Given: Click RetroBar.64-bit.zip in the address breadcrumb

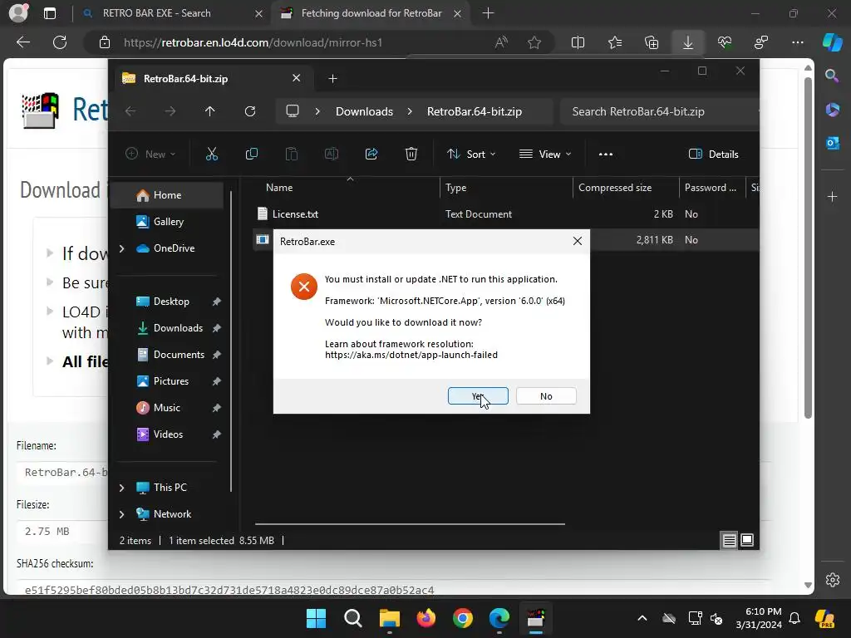Looking at the screenshot, I should click(x=475, y=111).
